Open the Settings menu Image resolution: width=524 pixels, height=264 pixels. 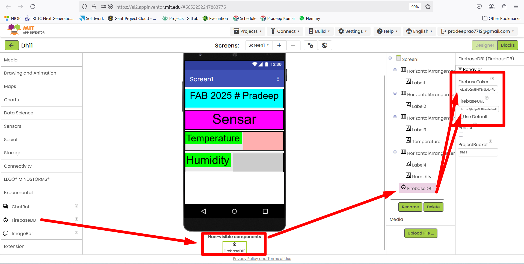coord(353,31)
